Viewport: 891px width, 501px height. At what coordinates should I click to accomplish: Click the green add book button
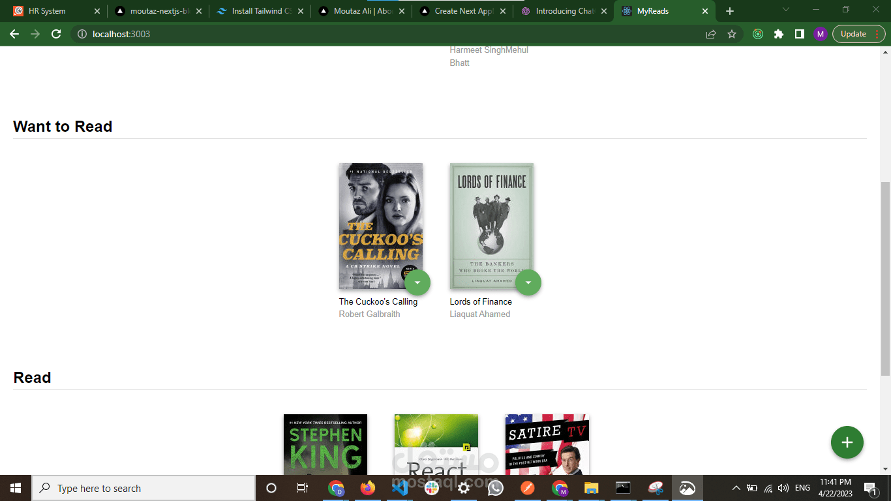click(847, 442)
